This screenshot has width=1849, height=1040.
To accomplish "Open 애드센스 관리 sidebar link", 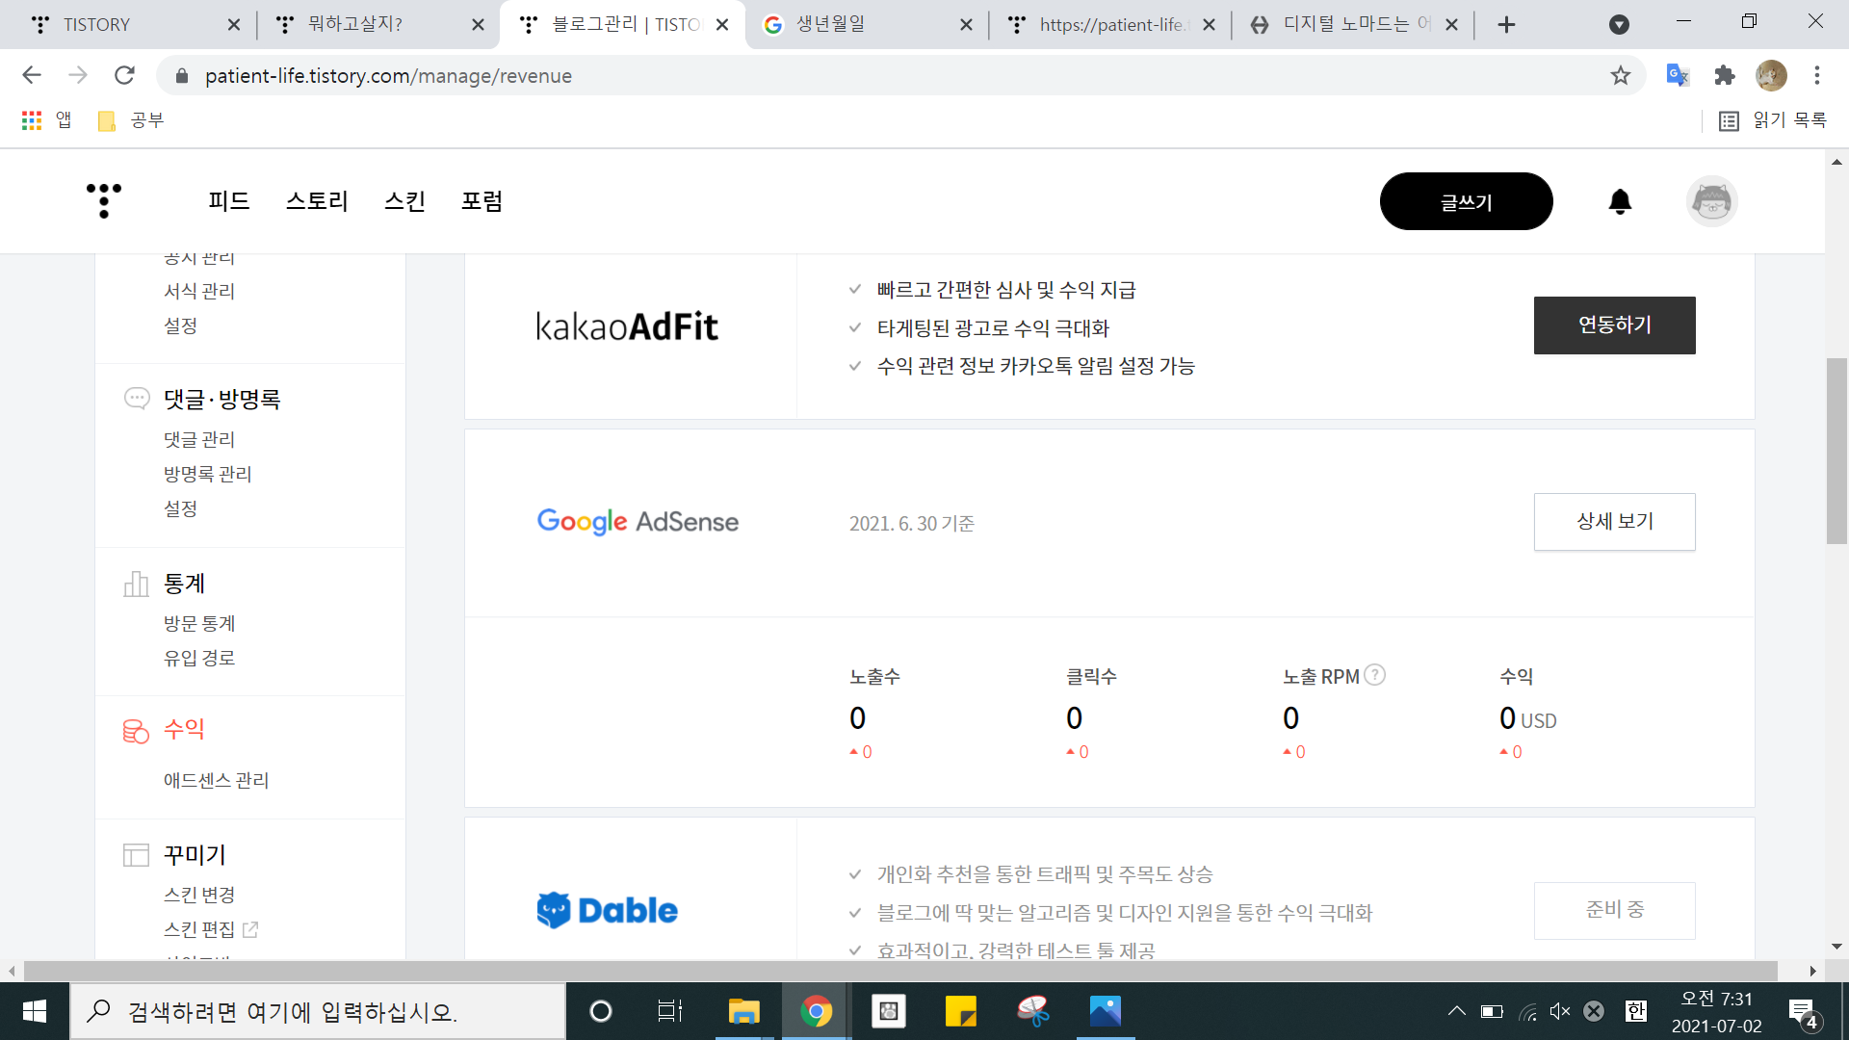I will click(216, 780).
